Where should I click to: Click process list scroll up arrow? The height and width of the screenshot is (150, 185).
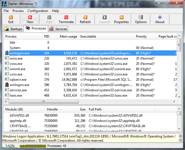point(179,36)
